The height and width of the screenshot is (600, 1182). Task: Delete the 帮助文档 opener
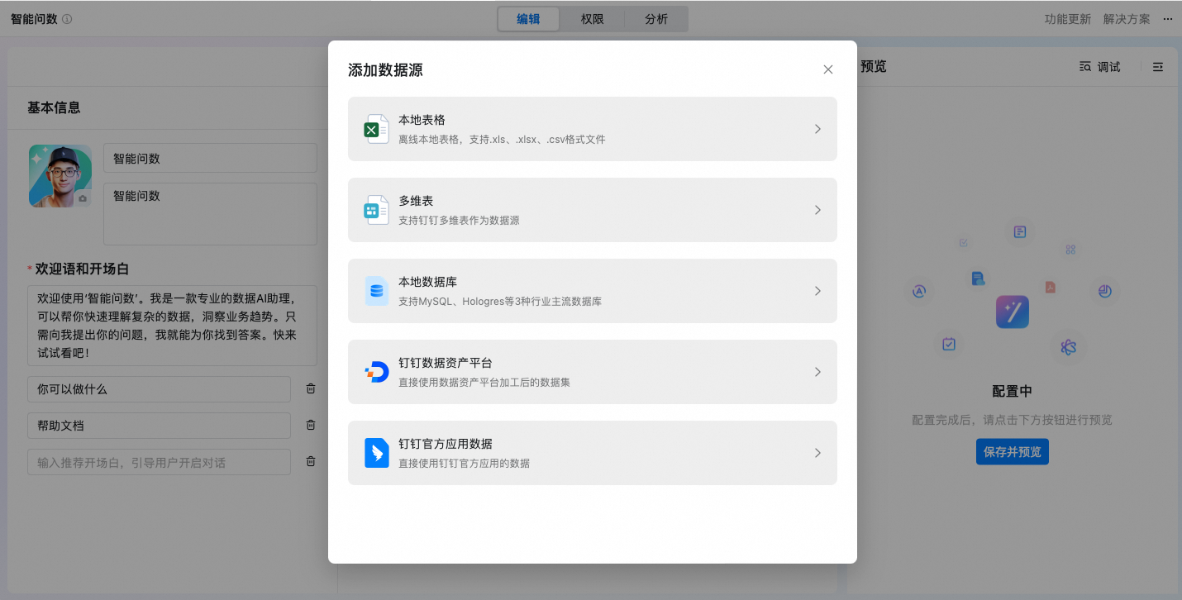311,425
